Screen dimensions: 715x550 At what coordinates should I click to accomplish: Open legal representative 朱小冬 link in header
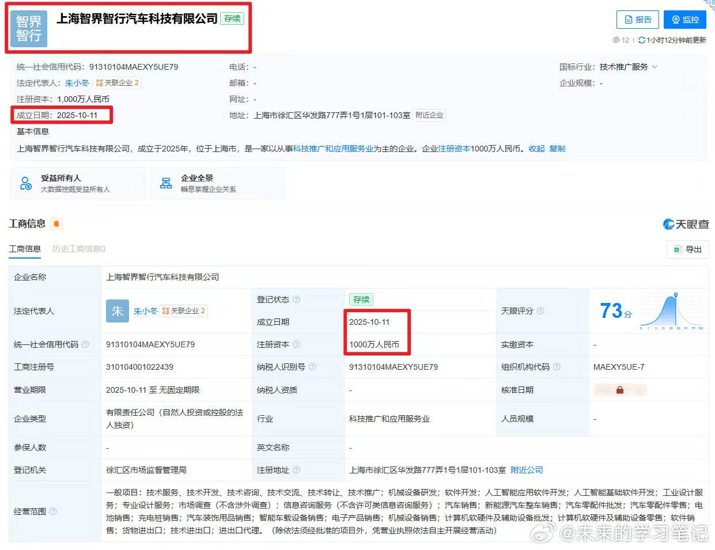[77, 83]
